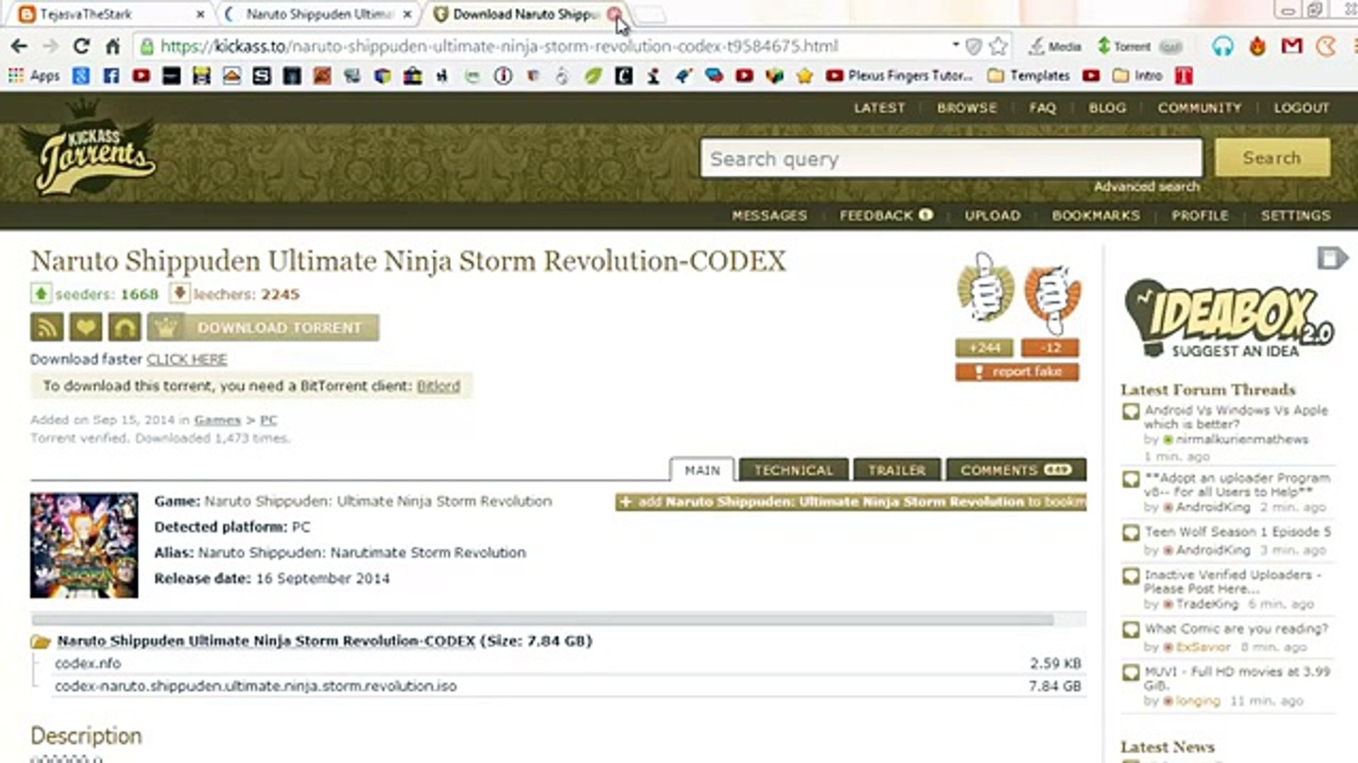The image size is (1358, 763).
Task: Open the browser home page icon
Action: tap(112, 47)
